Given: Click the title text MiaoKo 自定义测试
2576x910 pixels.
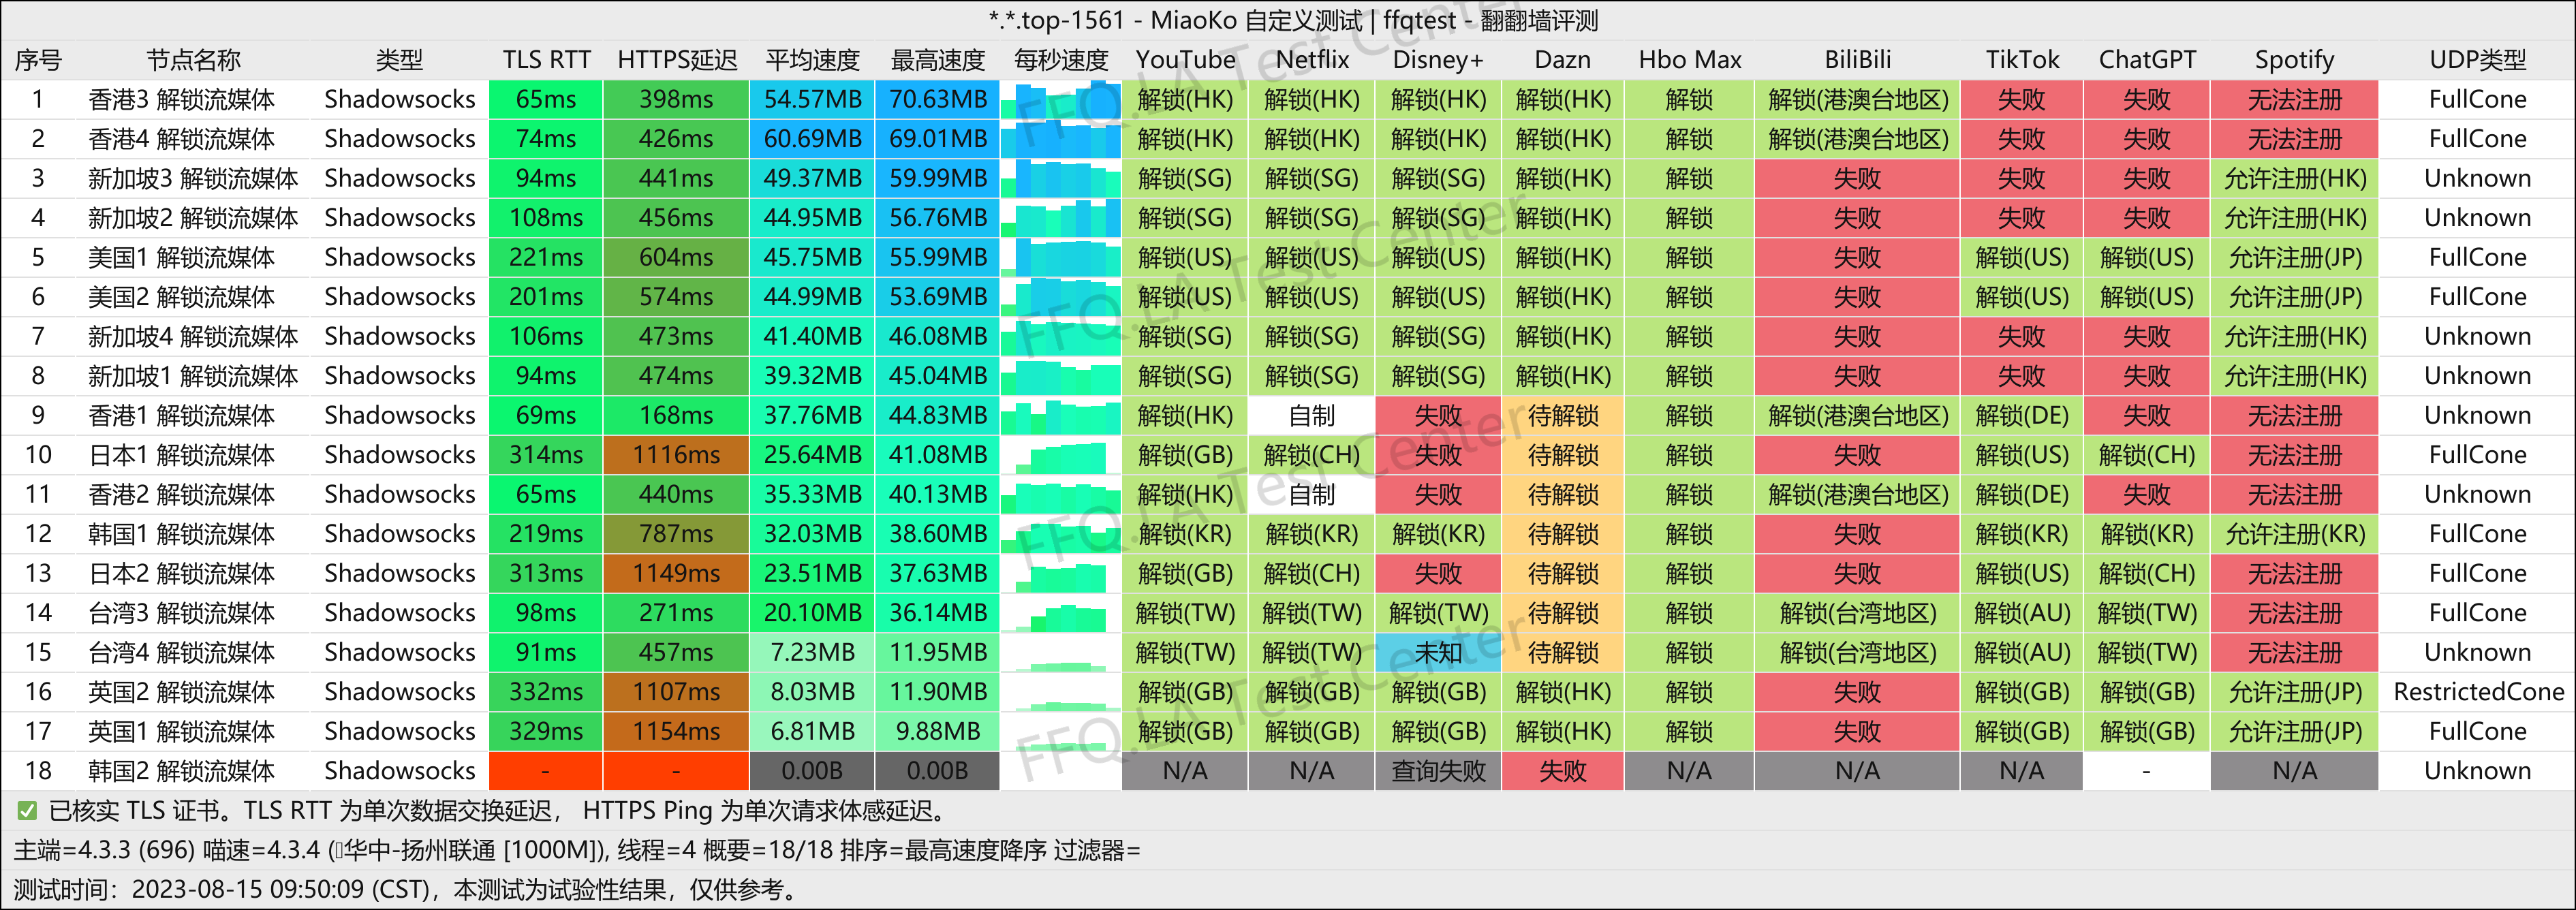Looking at the screenshot, I should (x=1256, y=20).
